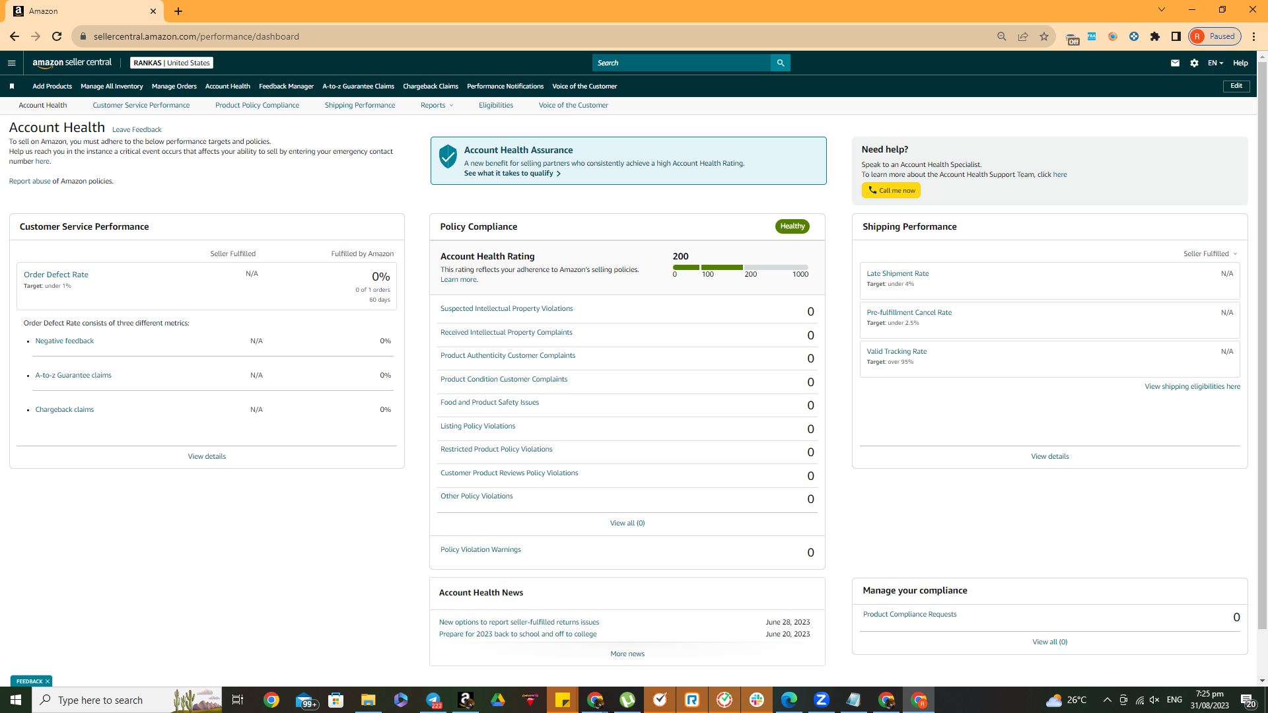Viewport: 1268px width, 713px height.
Task: Open the settings gear icon
Action: tap(1194, 63)
